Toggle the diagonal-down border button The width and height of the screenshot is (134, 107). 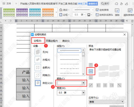[119, 85]
